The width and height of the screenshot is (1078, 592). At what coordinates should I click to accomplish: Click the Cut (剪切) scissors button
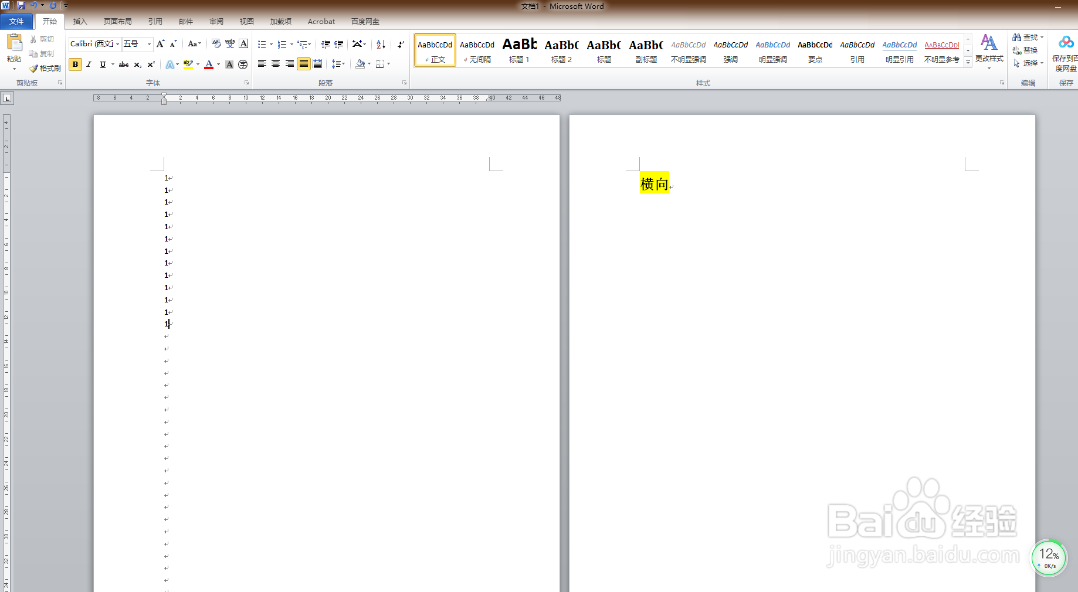42,39
